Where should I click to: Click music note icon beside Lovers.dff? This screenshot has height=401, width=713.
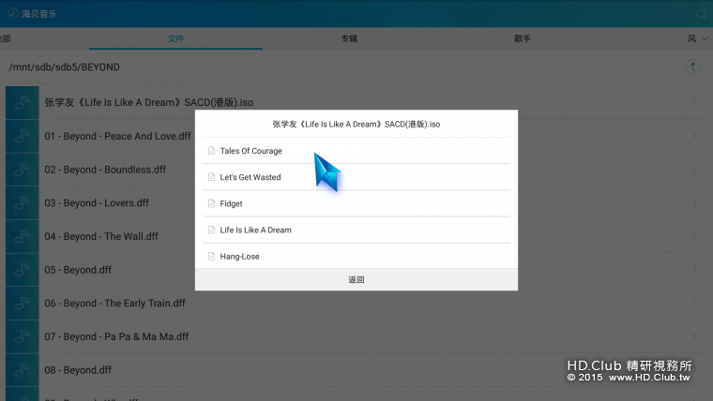tap(23, 203)
